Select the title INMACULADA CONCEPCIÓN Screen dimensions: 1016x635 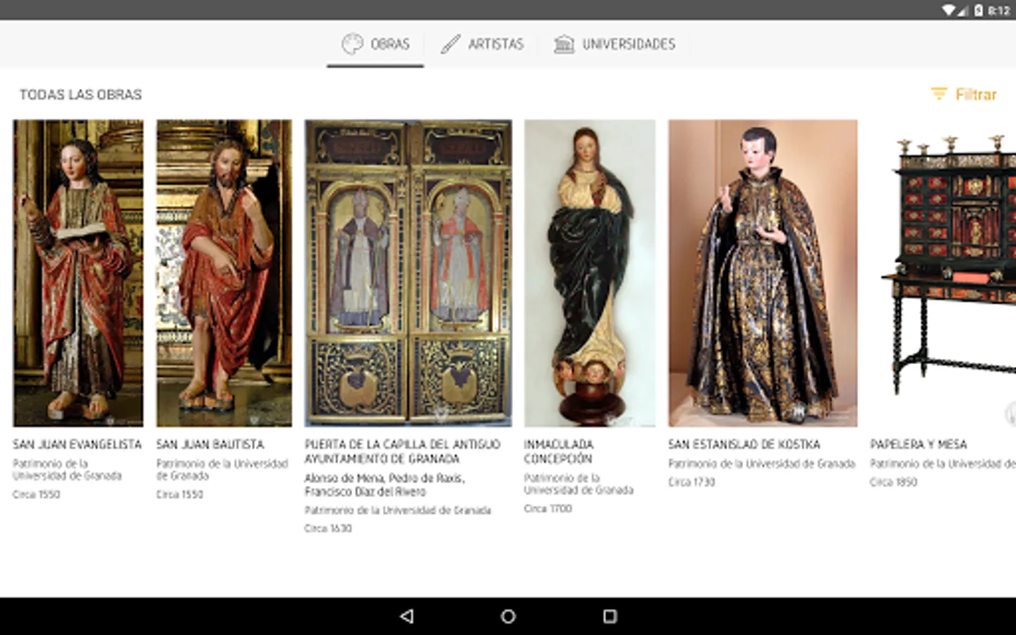[x=559, y=452]
